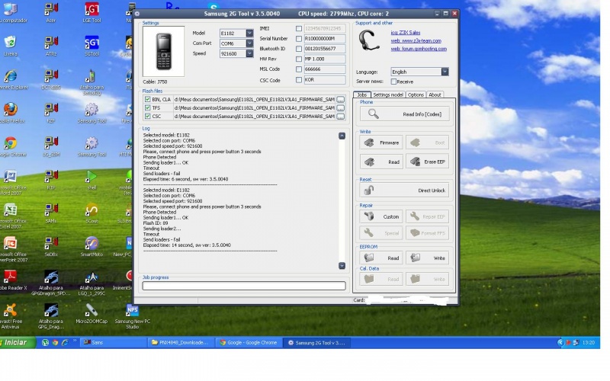Switch to the Options tab

coord(416,94)
